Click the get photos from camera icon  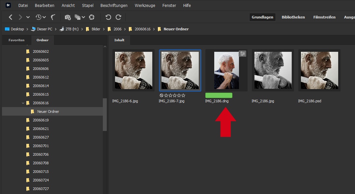[x=68, y=17]
